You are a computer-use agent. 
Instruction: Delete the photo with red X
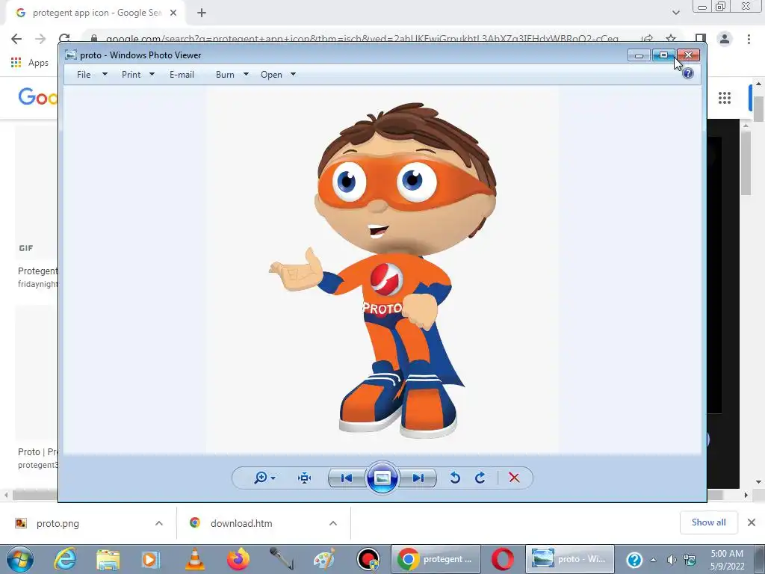(x=514, y=478)
